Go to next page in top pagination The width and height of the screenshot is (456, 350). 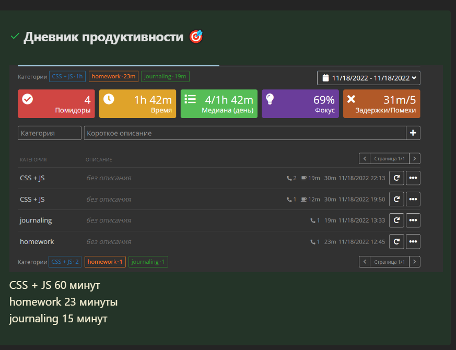pos(415,159)
